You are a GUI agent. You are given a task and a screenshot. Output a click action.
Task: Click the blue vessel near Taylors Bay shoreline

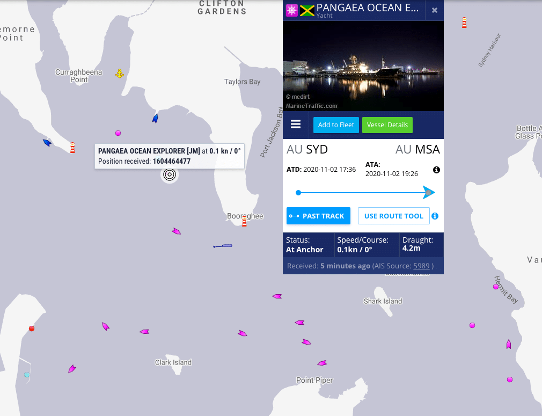(x=155, y=119)
